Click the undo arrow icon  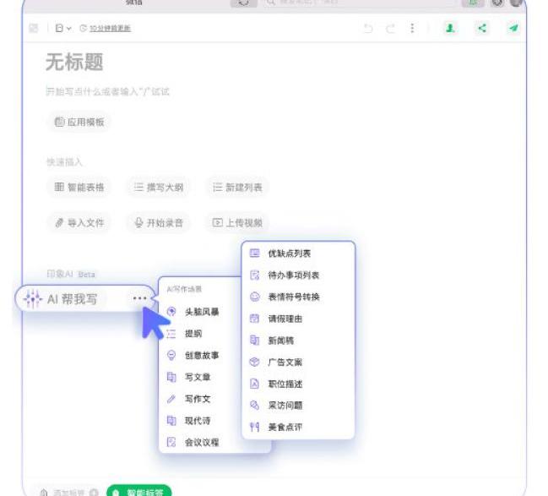pos(368,29)
